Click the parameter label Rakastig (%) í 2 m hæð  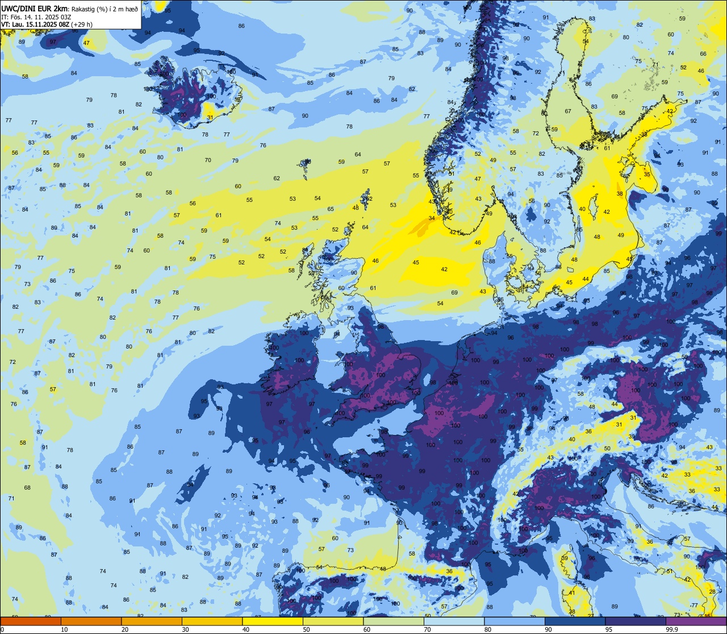(105, 9)
